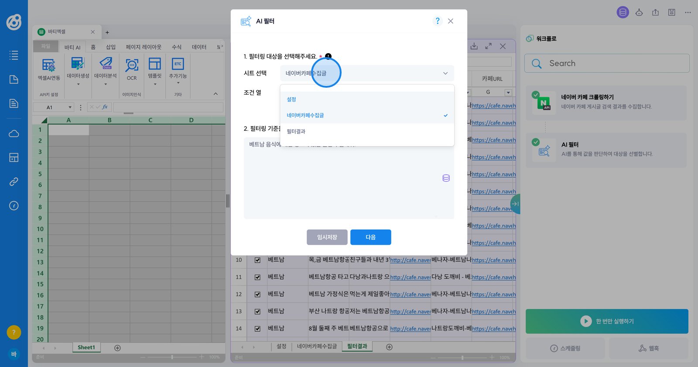Click the database icon in the criteria text box
698x367 pixels.
(x=446, y=178)
